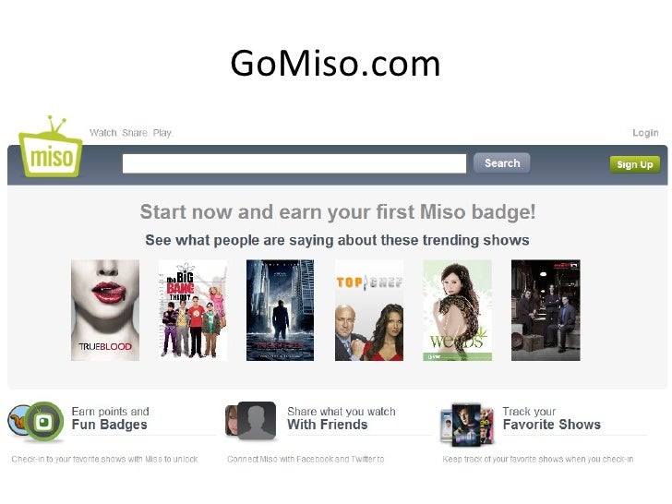Open the Login link
672x504 pixels.
(645, 133)
